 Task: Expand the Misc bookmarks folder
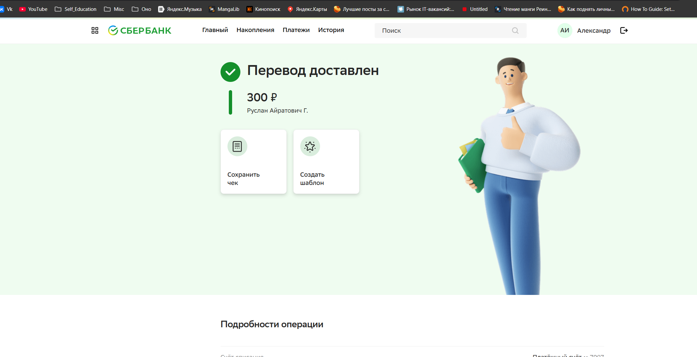[x=114, y=9]
